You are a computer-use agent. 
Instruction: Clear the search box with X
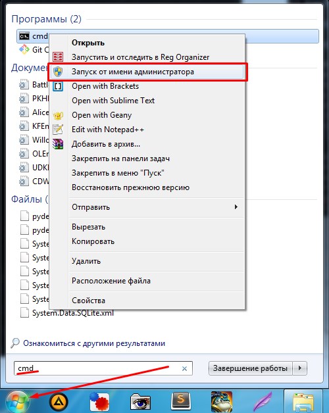[x=184, y=368]
